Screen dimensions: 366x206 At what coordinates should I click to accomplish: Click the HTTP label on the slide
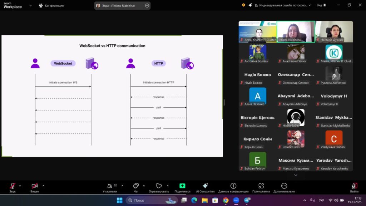click(158, 63)
